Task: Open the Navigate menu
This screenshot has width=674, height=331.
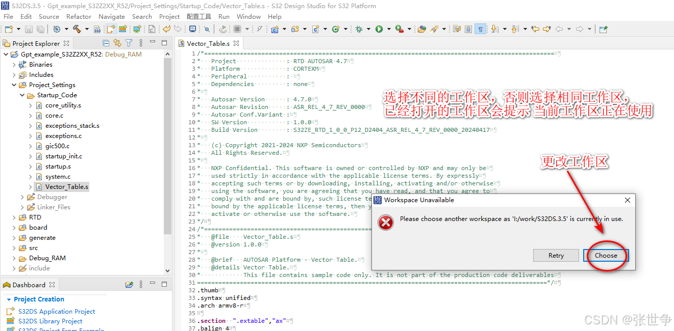Action: [x=112, y=16]
